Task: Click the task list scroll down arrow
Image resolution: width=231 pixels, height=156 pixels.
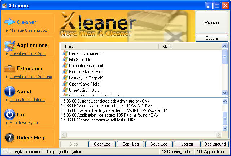Action: tap(225, 93)
